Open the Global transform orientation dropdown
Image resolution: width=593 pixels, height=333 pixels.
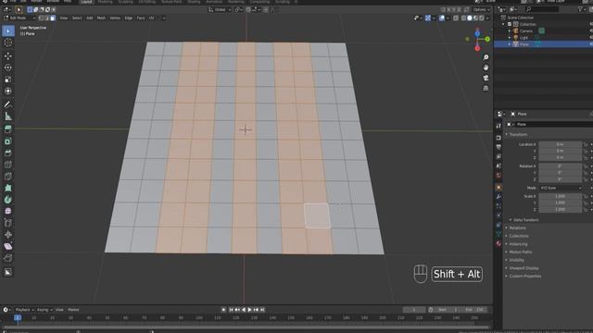[220, 10]
